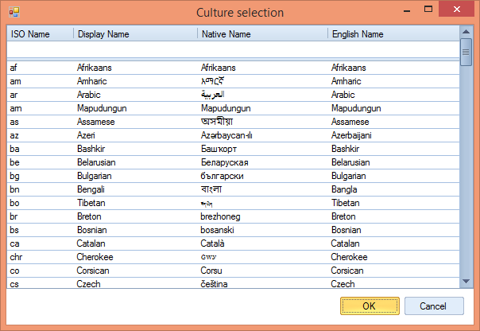The height and width of the screenshot is (331, 480).
Task: Click Mapudungun in English Name column
Action: [x=356, y=108]
